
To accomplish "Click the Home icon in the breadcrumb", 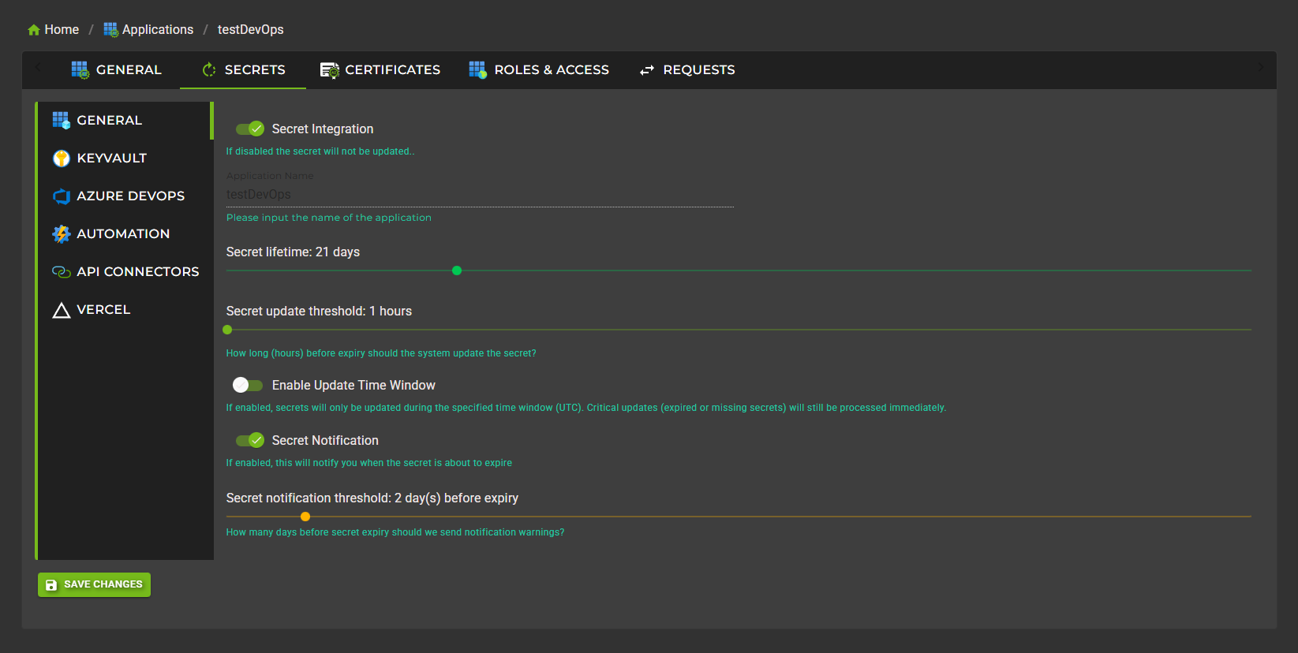I will pos(34,30).
